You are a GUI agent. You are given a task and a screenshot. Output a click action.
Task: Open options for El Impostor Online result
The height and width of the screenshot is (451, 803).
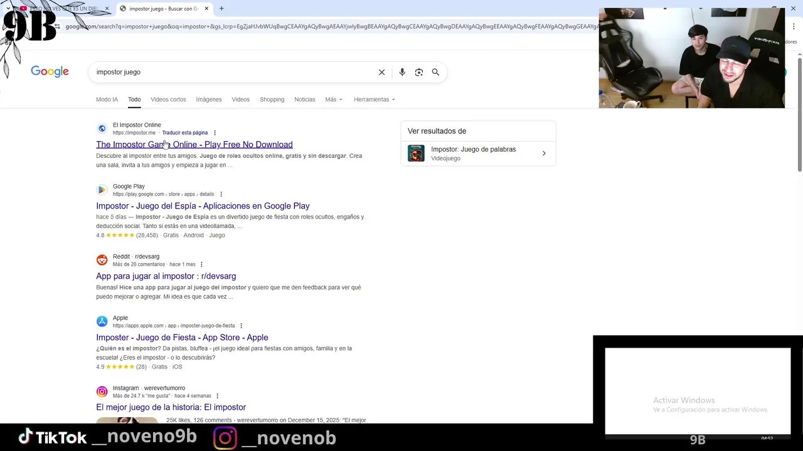pyautogui.click(x=215, y=133)
